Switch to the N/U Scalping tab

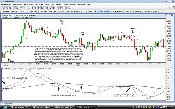pyautogui.click(x=118, y=11)
